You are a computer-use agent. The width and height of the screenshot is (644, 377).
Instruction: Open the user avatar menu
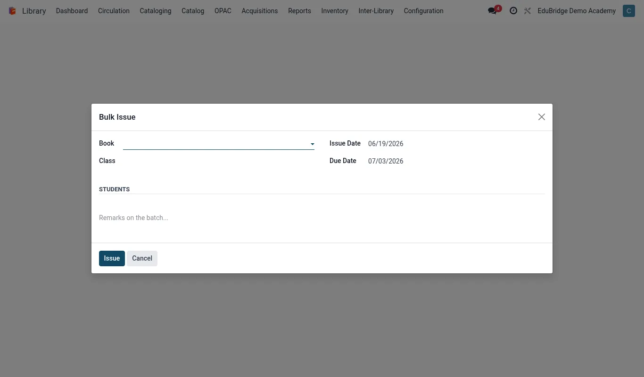click(x=629, y=11)
